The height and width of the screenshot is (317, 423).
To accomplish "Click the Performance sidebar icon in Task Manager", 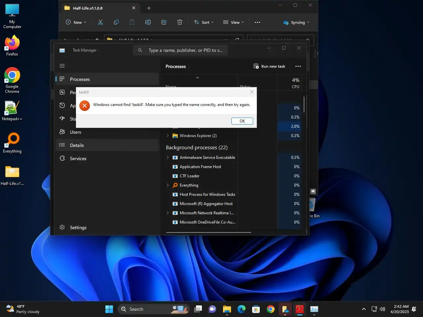I will (62, 92).
